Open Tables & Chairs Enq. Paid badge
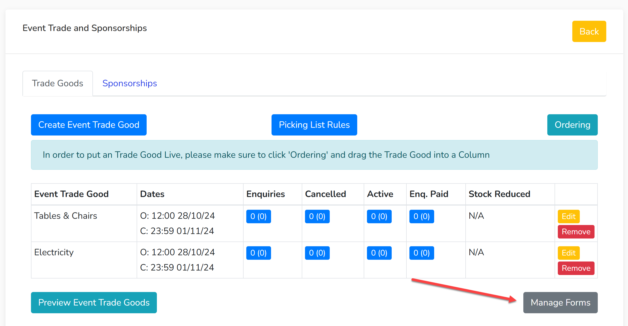 tap(422, 216)
